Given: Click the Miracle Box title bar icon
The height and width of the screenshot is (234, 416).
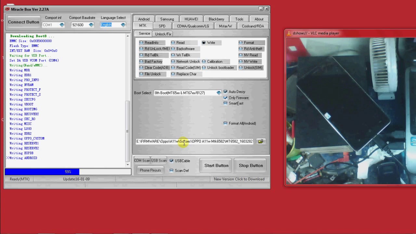Looking at the screenshot, I should 7,9.
